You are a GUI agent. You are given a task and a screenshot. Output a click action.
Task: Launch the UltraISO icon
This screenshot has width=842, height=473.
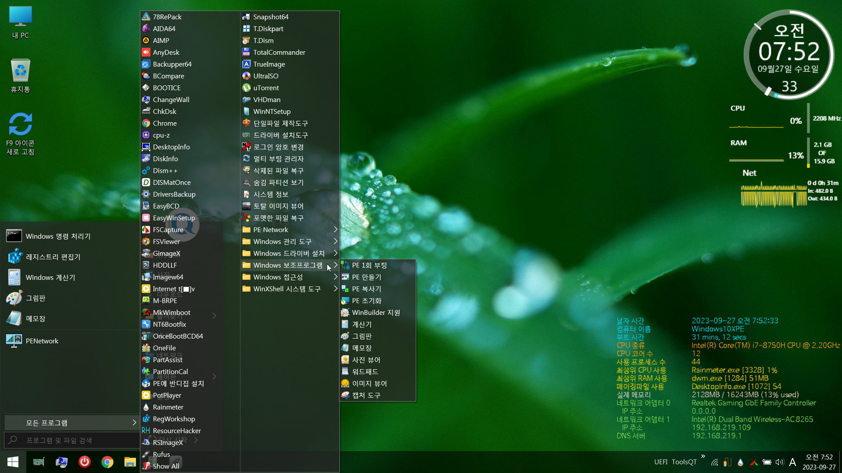tap(246, 76)
